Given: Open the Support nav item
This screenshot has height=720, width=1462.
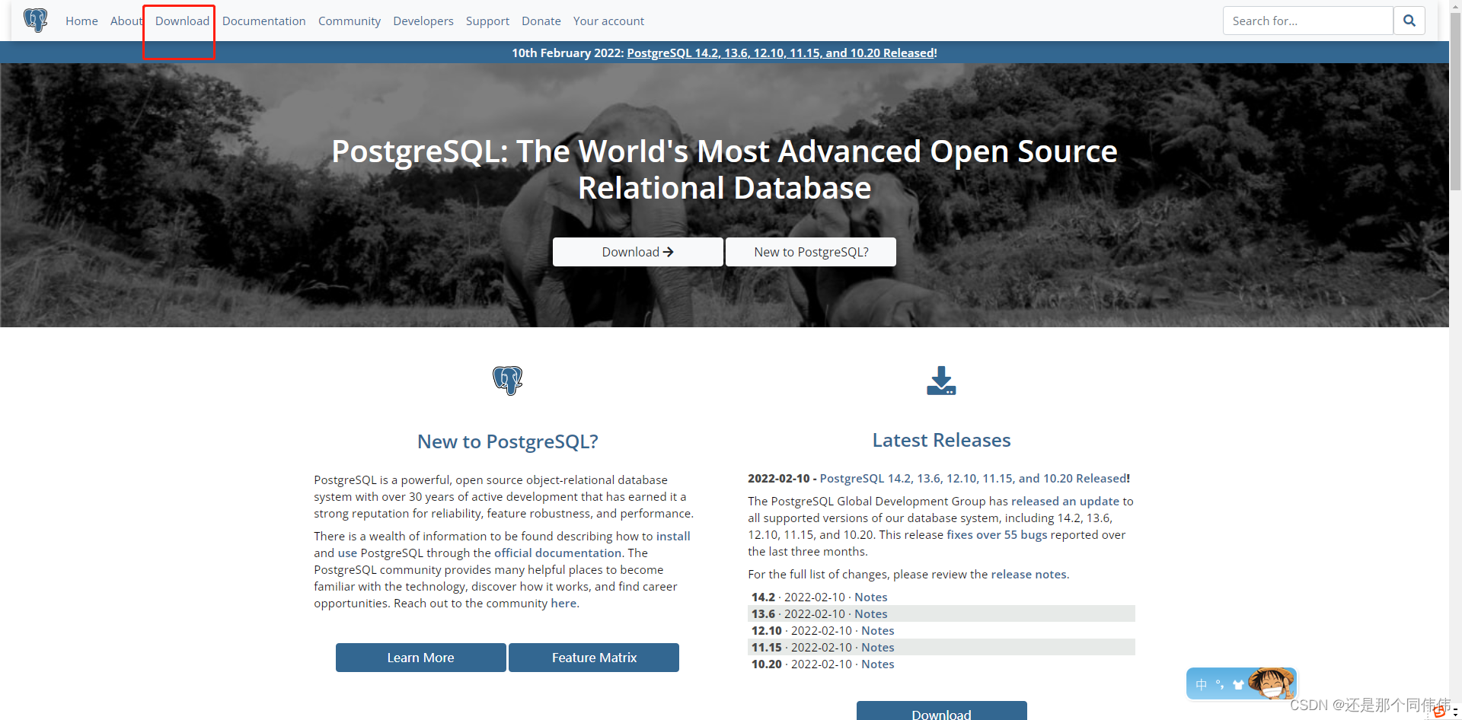Looking at the screenshot, I should point(487,21).
